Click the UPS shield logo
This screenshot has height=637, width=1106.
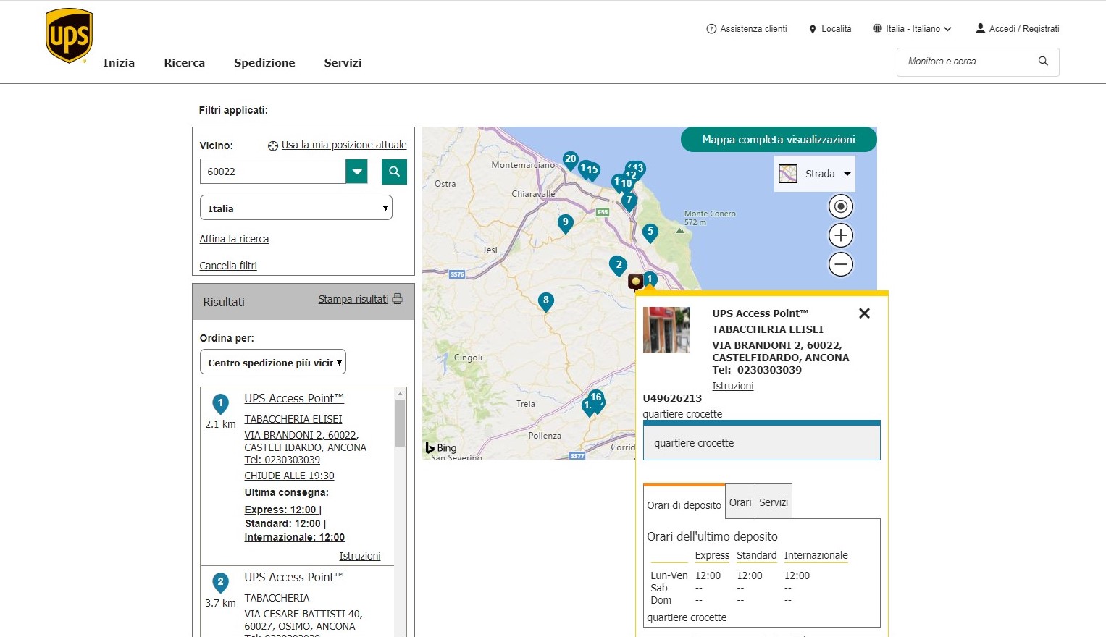click(69, 35)
